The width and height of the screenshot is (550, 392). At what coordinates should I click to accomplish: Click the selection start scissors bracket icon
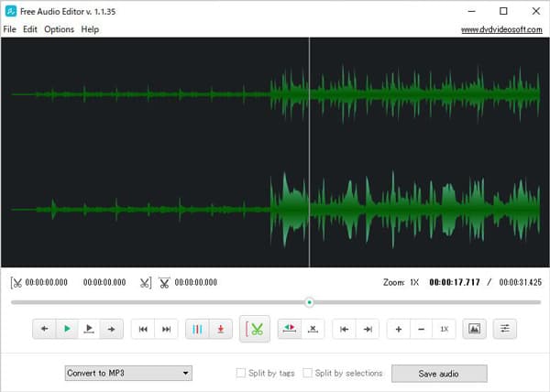click(16, 282)
